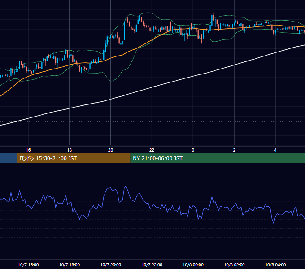Click time axis label 16
Screen dimensions: 305x269
[28, 150]
